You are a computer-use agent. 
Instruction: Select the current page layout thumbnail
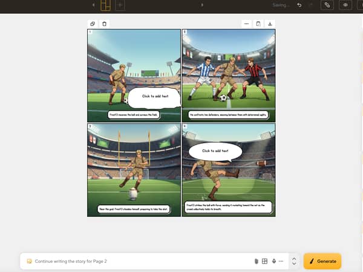[x=105, y=5]
